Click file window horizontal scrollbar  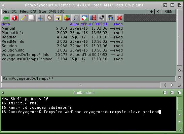click(x=81, y=85)
